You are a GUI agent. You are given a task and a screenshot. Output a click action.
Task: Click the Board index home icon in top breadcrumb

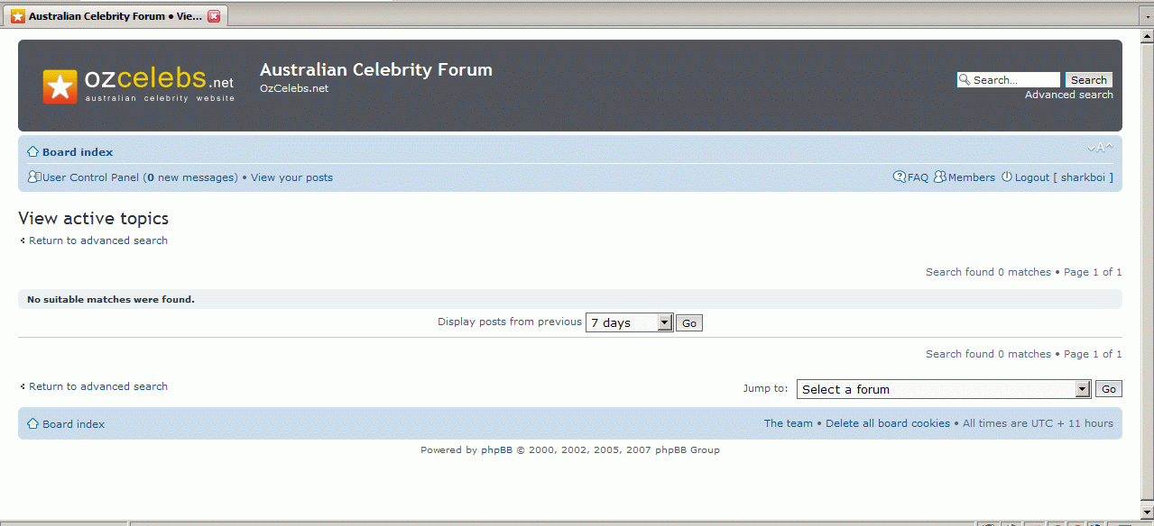tap(33, 152)
